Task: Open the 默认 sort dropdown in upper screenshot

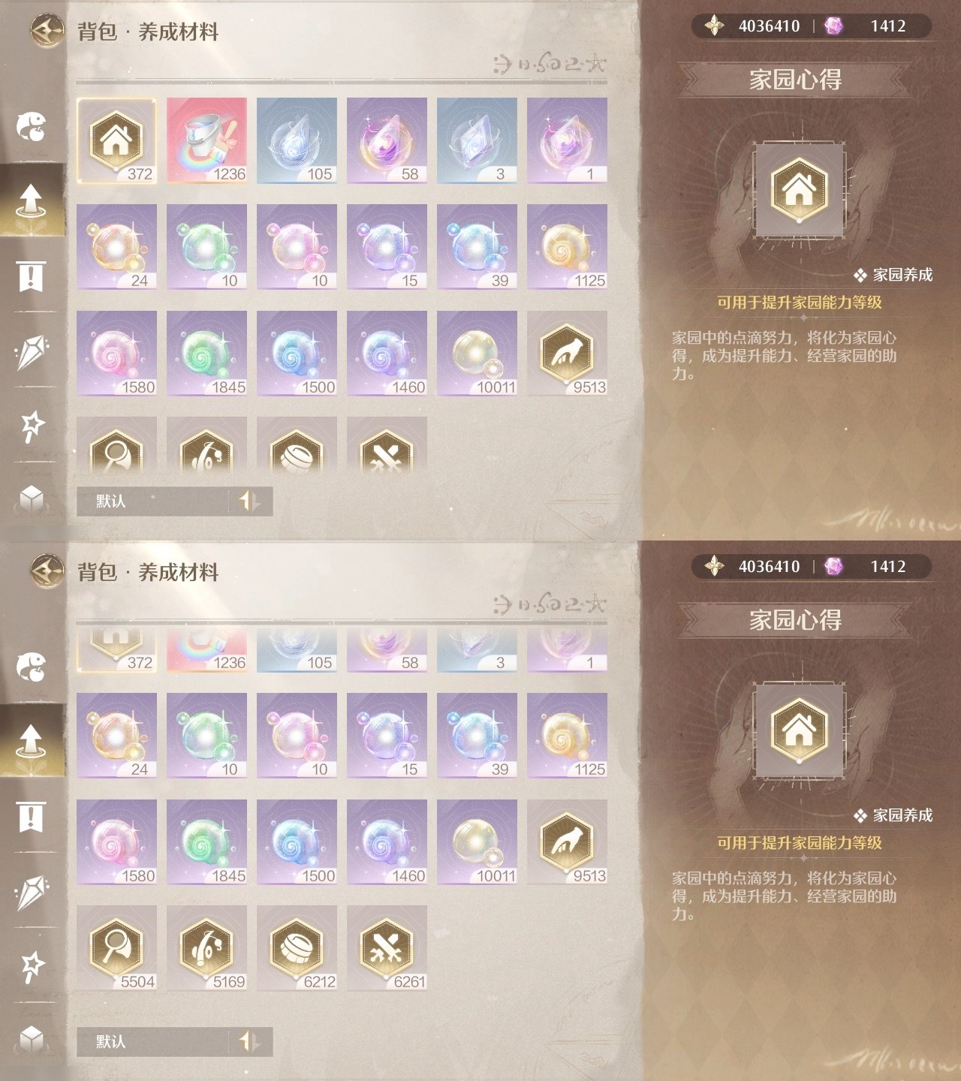Action: [x=152, y=501]
